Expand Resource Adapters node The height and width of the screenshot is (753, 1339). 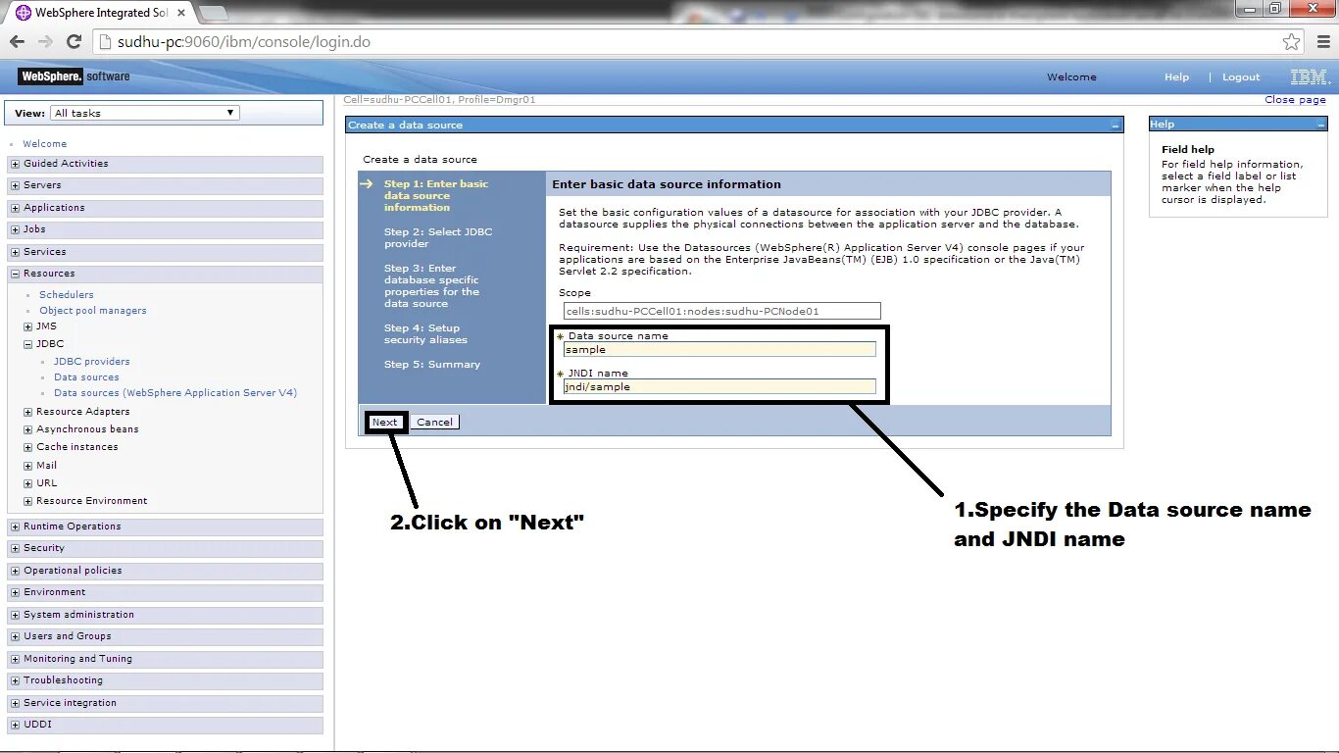click(x=27, y=412)
